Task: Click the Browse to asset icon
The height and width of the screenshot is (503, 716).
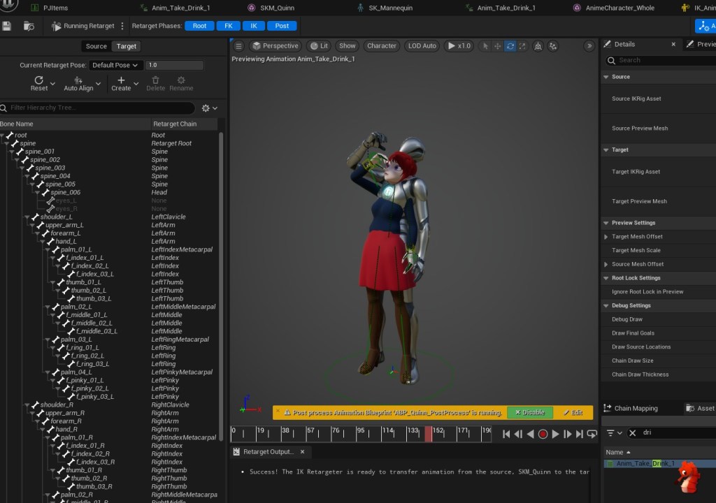Action: [x=29, y=26]
